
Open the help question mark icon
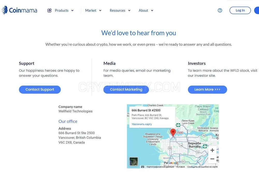point(220,10)
